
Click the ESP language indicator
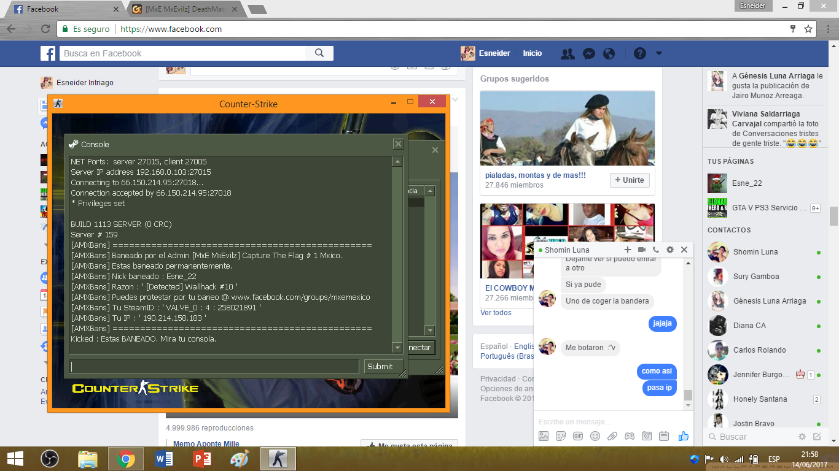click(x=774, y=459)
